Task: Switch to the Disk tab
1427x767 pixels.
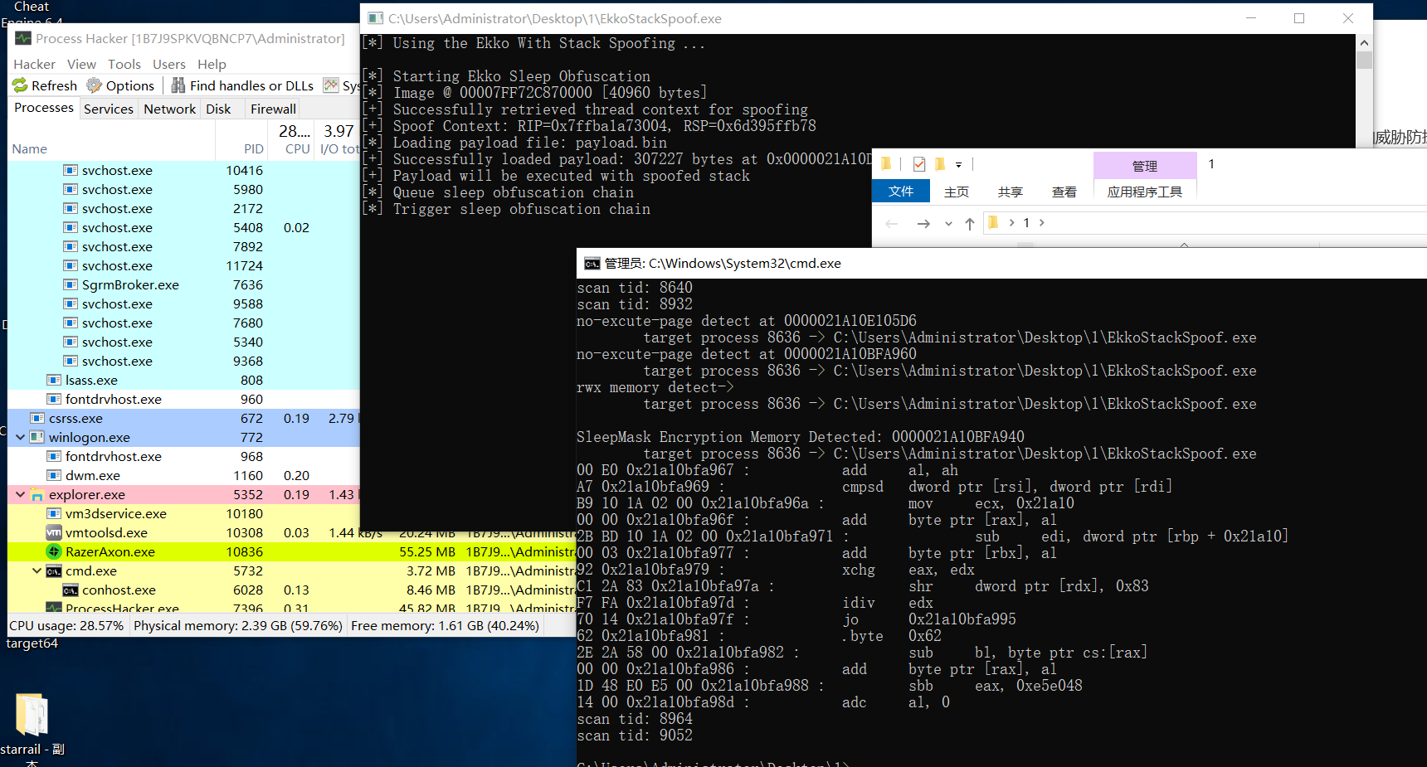Action: tap(218, 109)
